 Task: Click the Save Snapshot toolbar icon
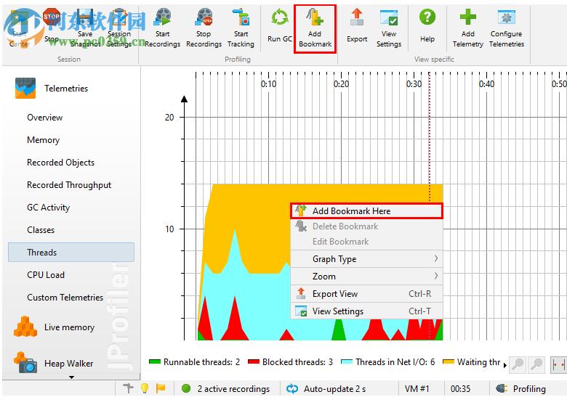[85, 17]
